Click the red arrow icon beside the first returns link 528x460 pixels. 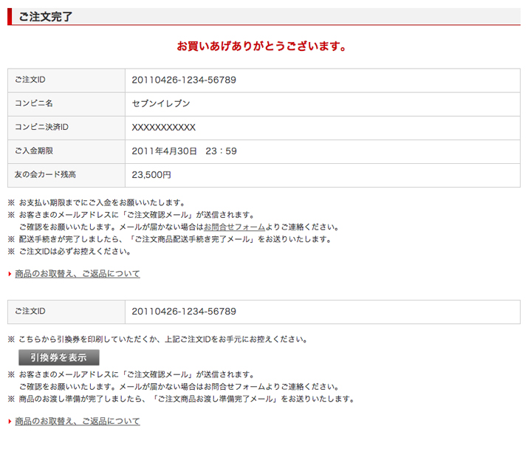pos(10,274)
